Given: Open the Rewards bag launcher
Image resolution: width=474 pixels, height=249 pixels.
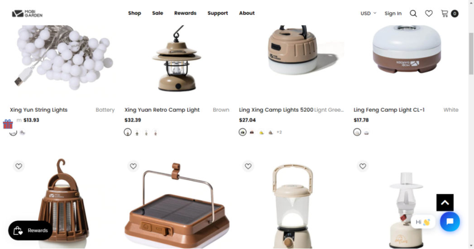Looking at the screenshot, I should tap(30, 230).
